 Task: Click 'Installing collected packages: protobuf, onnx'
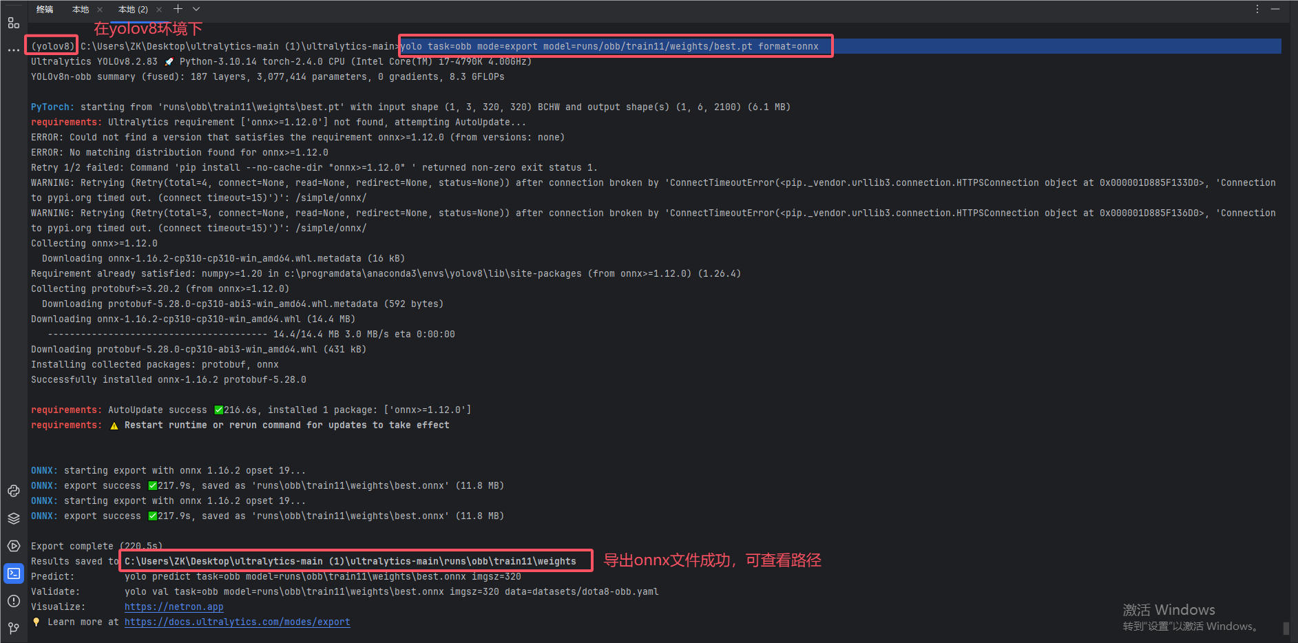154,364
